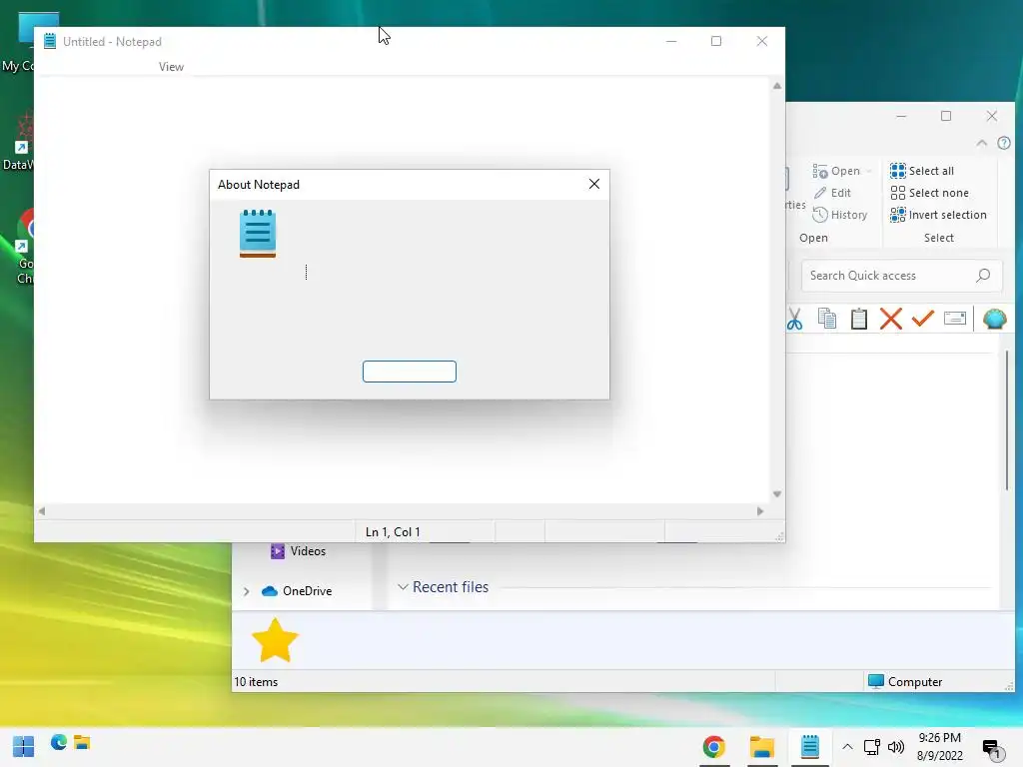
Task: Click the orange checkmark icon
Action: point(922,319)
